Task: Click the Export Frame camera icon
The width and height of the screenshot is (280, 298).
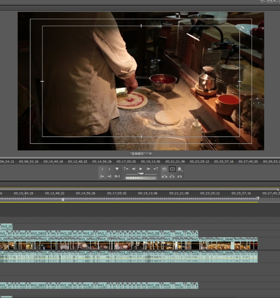Action: (x=179, y=177)
